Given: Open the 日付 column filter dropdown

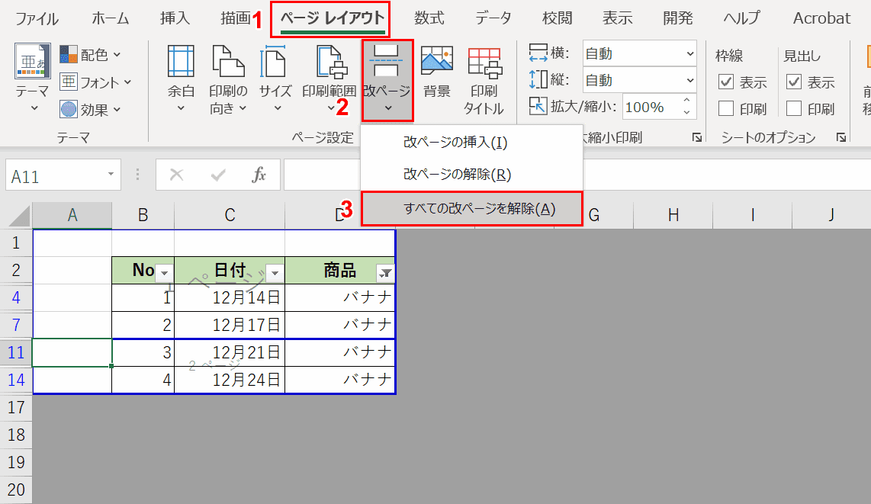Looking at the screenshot, I should [x=275, y=273].
